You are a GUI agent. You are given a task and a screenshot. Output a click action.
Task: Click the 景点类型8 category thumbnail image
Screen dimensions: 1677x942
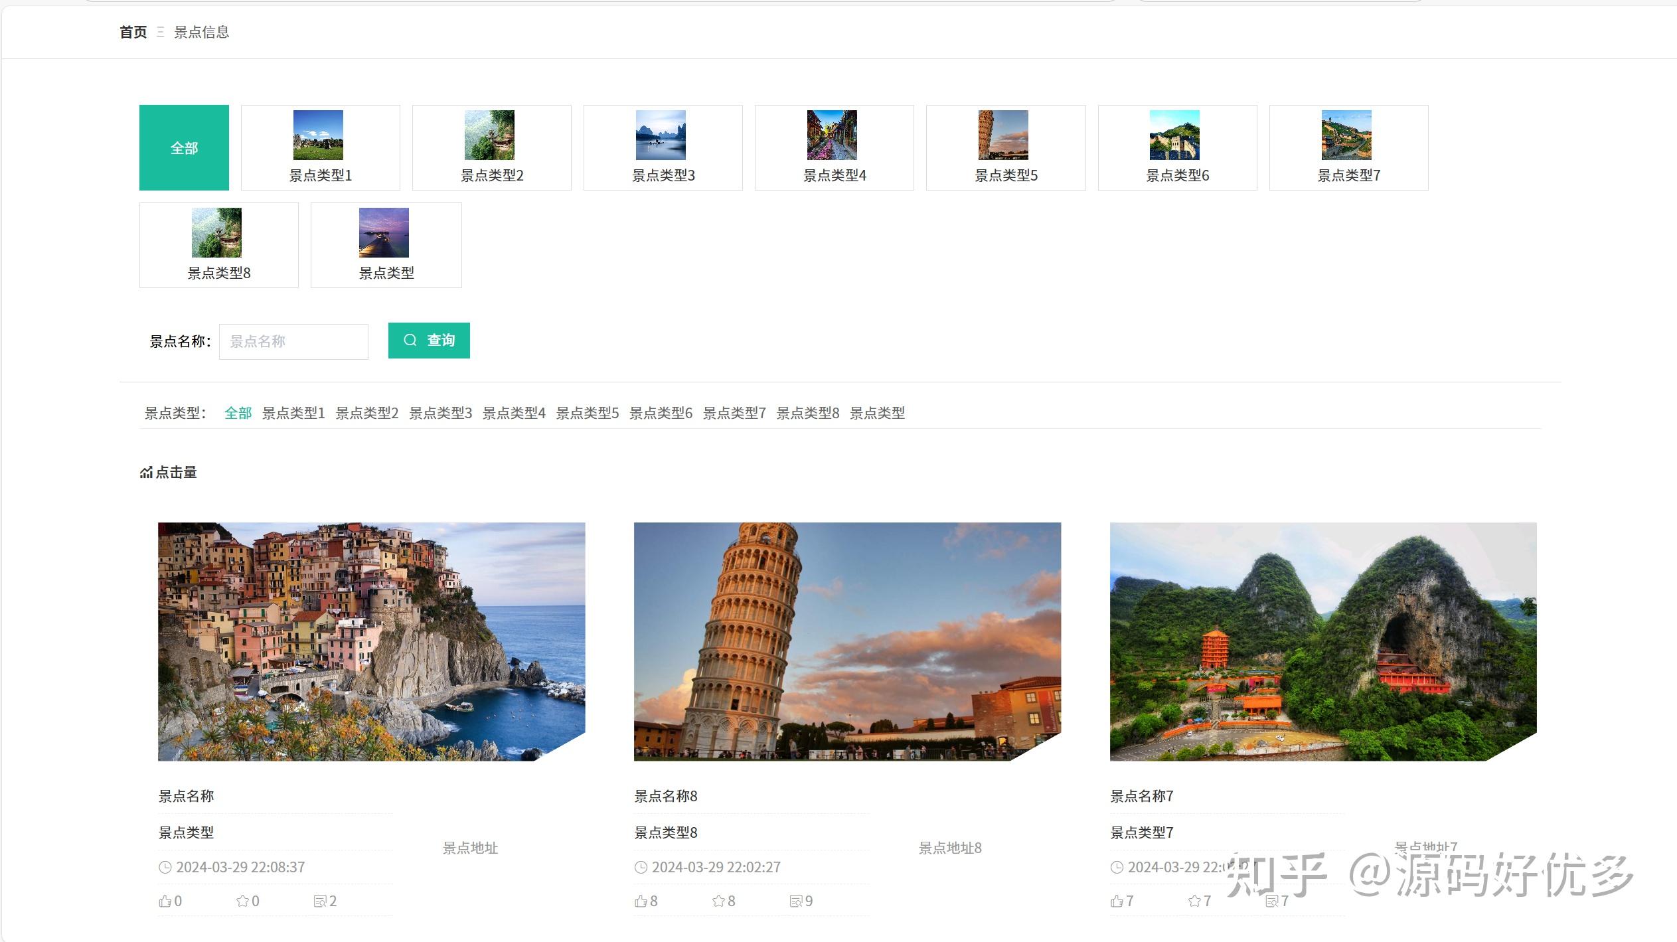[218, 232]
